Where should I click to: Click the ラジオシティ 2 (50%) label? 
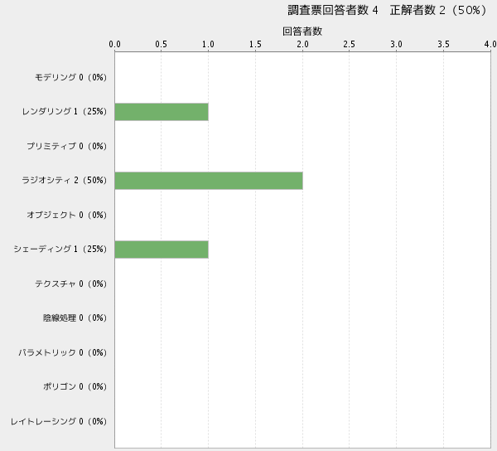point(65,181)
